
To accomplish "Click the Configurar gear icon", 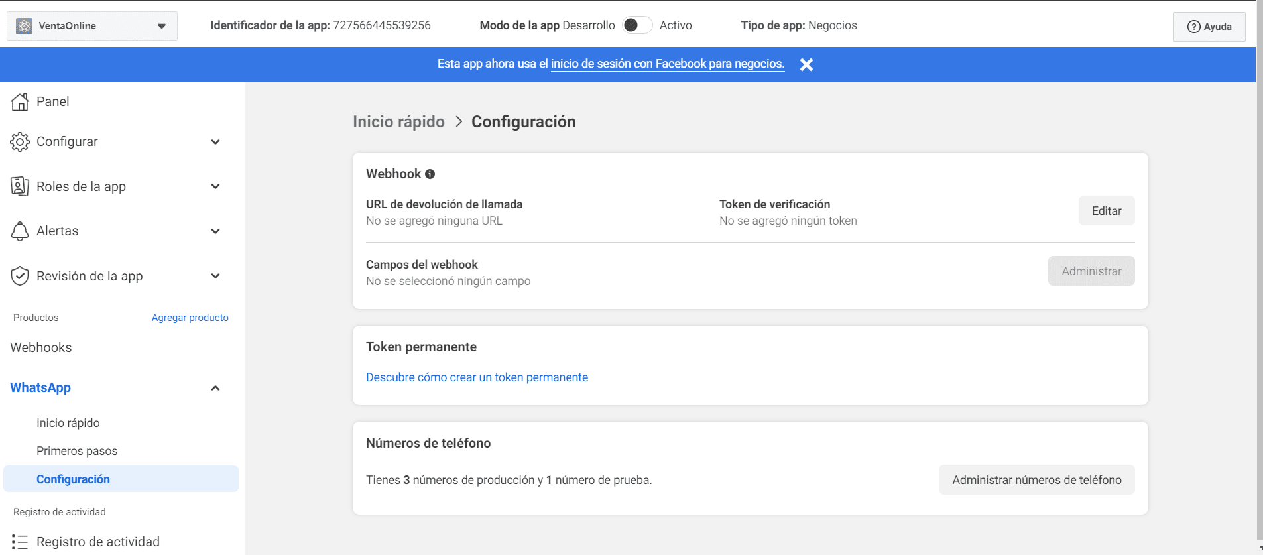I will pyautogui.click(x=20, y=141).
